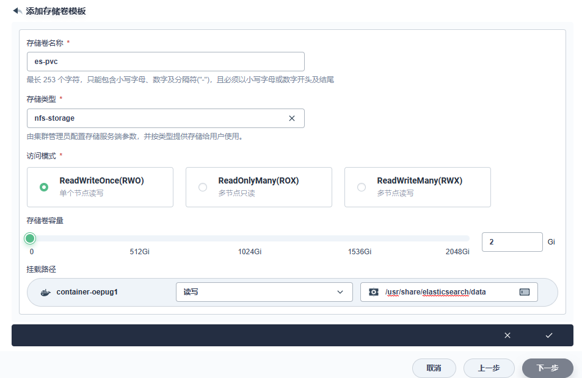Click the back arrow beside 添加存储卷模板
The width and height of the screenshot is (582, 378).
click(x=18, y=11)
